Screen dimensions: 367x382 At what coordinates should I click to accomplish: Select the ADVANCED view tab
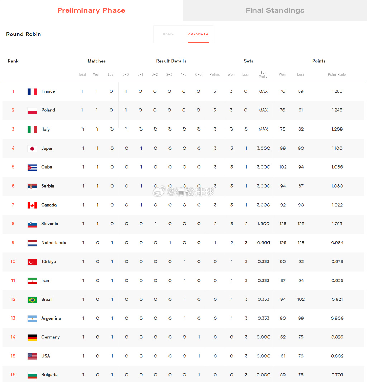tap(198, 34)
